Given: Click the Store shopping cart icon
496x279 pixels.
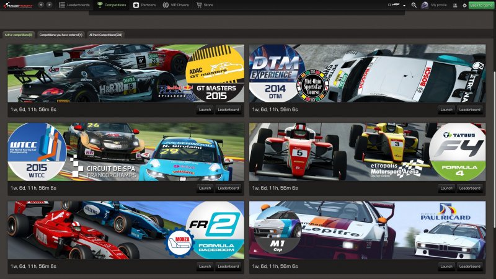Looking at the screenshot, I should [199, 5].
